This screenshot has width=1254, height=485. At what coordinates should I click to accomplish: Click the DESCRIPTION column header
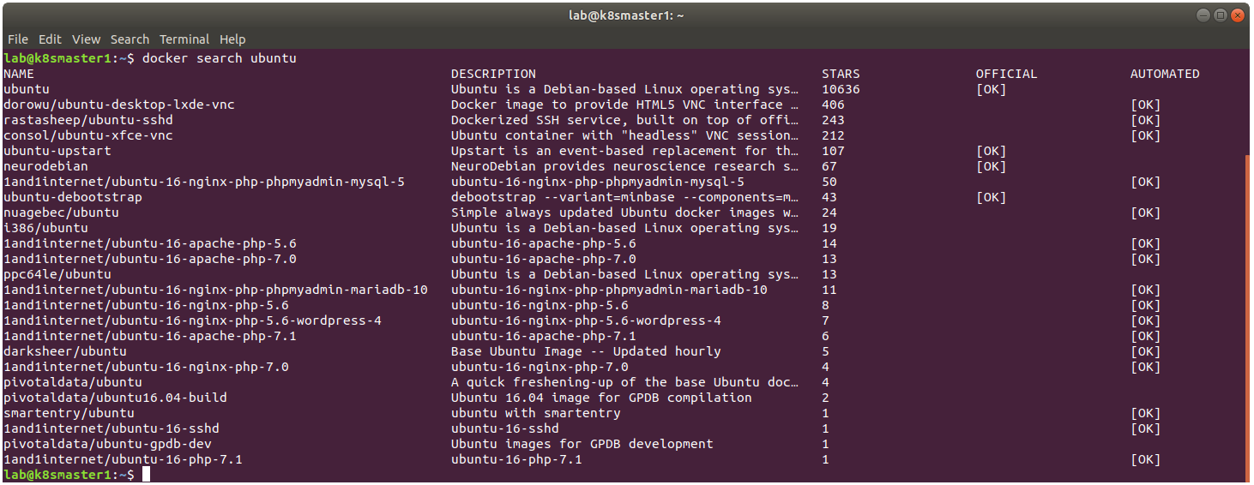click(x=493, y=74)
